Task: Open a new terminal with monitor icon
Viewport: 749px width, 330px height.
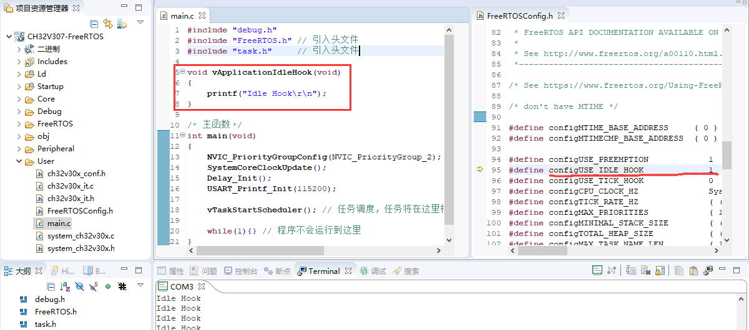Action: [597, 270]
